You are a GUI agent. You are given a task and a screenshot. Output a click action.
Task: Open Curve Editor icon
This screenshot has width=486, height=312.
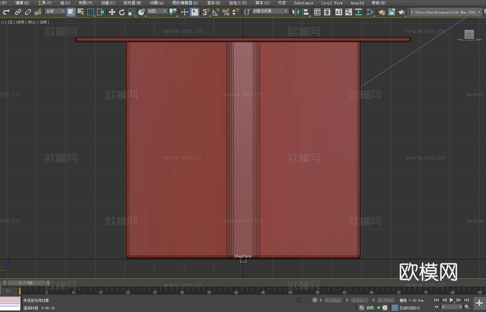[x=349, y=12]
